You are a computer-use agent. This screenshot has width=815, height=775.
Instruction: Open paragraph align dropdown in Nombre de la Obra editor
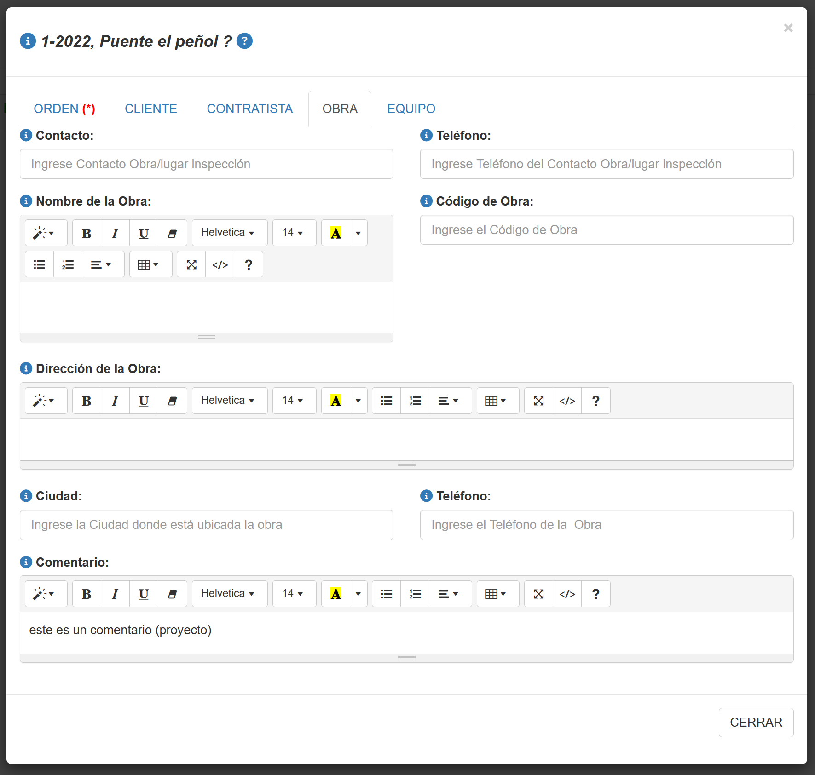coord(101,265)
